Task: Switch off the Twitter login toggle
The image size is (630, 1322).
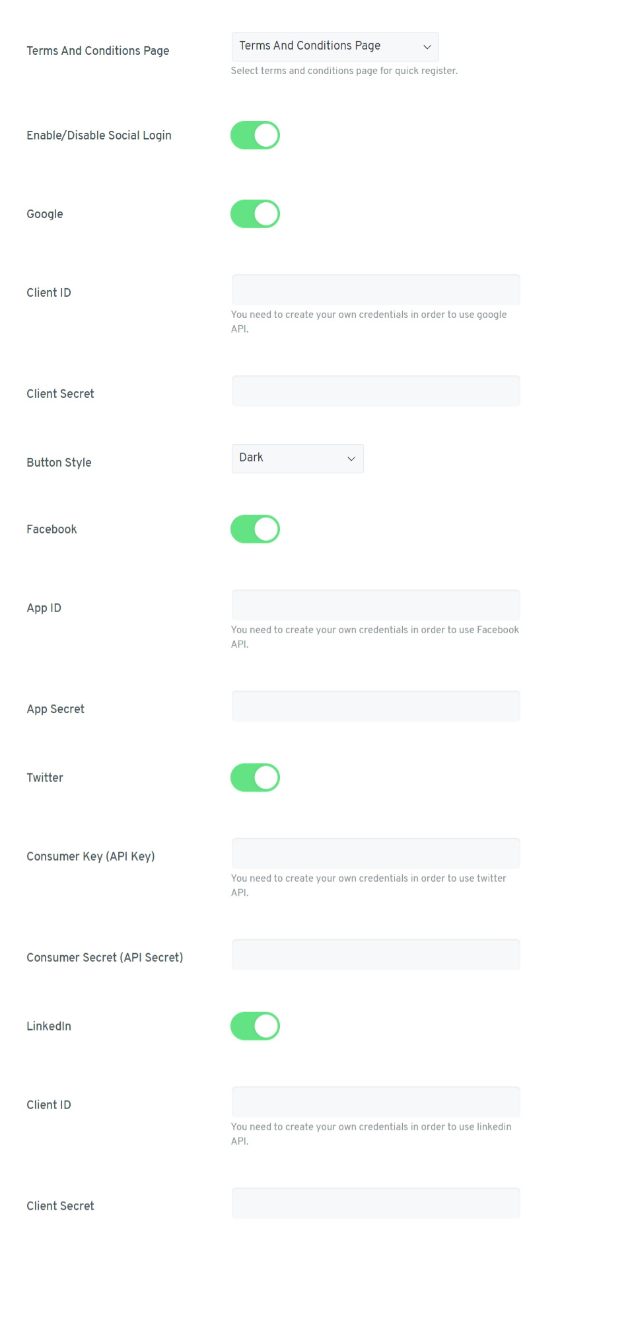Action: coord(255,777)
